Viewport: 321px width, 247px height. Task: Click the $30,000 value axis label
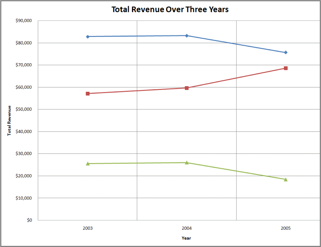coord(24,154)
